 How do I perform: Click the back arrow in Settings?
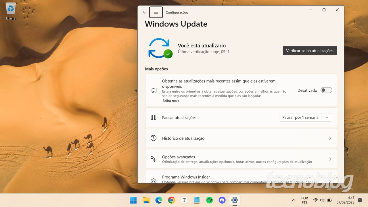(x=144, y=12)
